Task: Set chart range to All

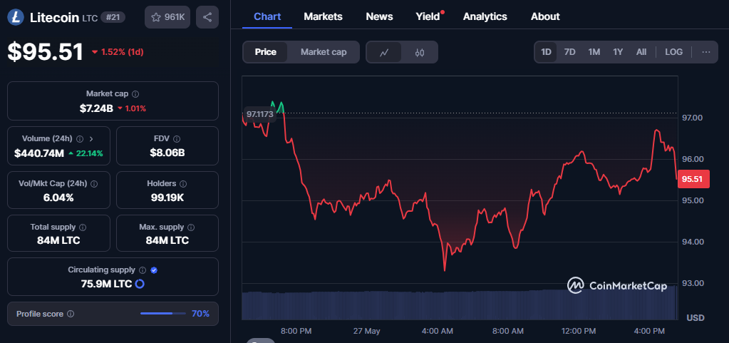Action: click(641, 52)
